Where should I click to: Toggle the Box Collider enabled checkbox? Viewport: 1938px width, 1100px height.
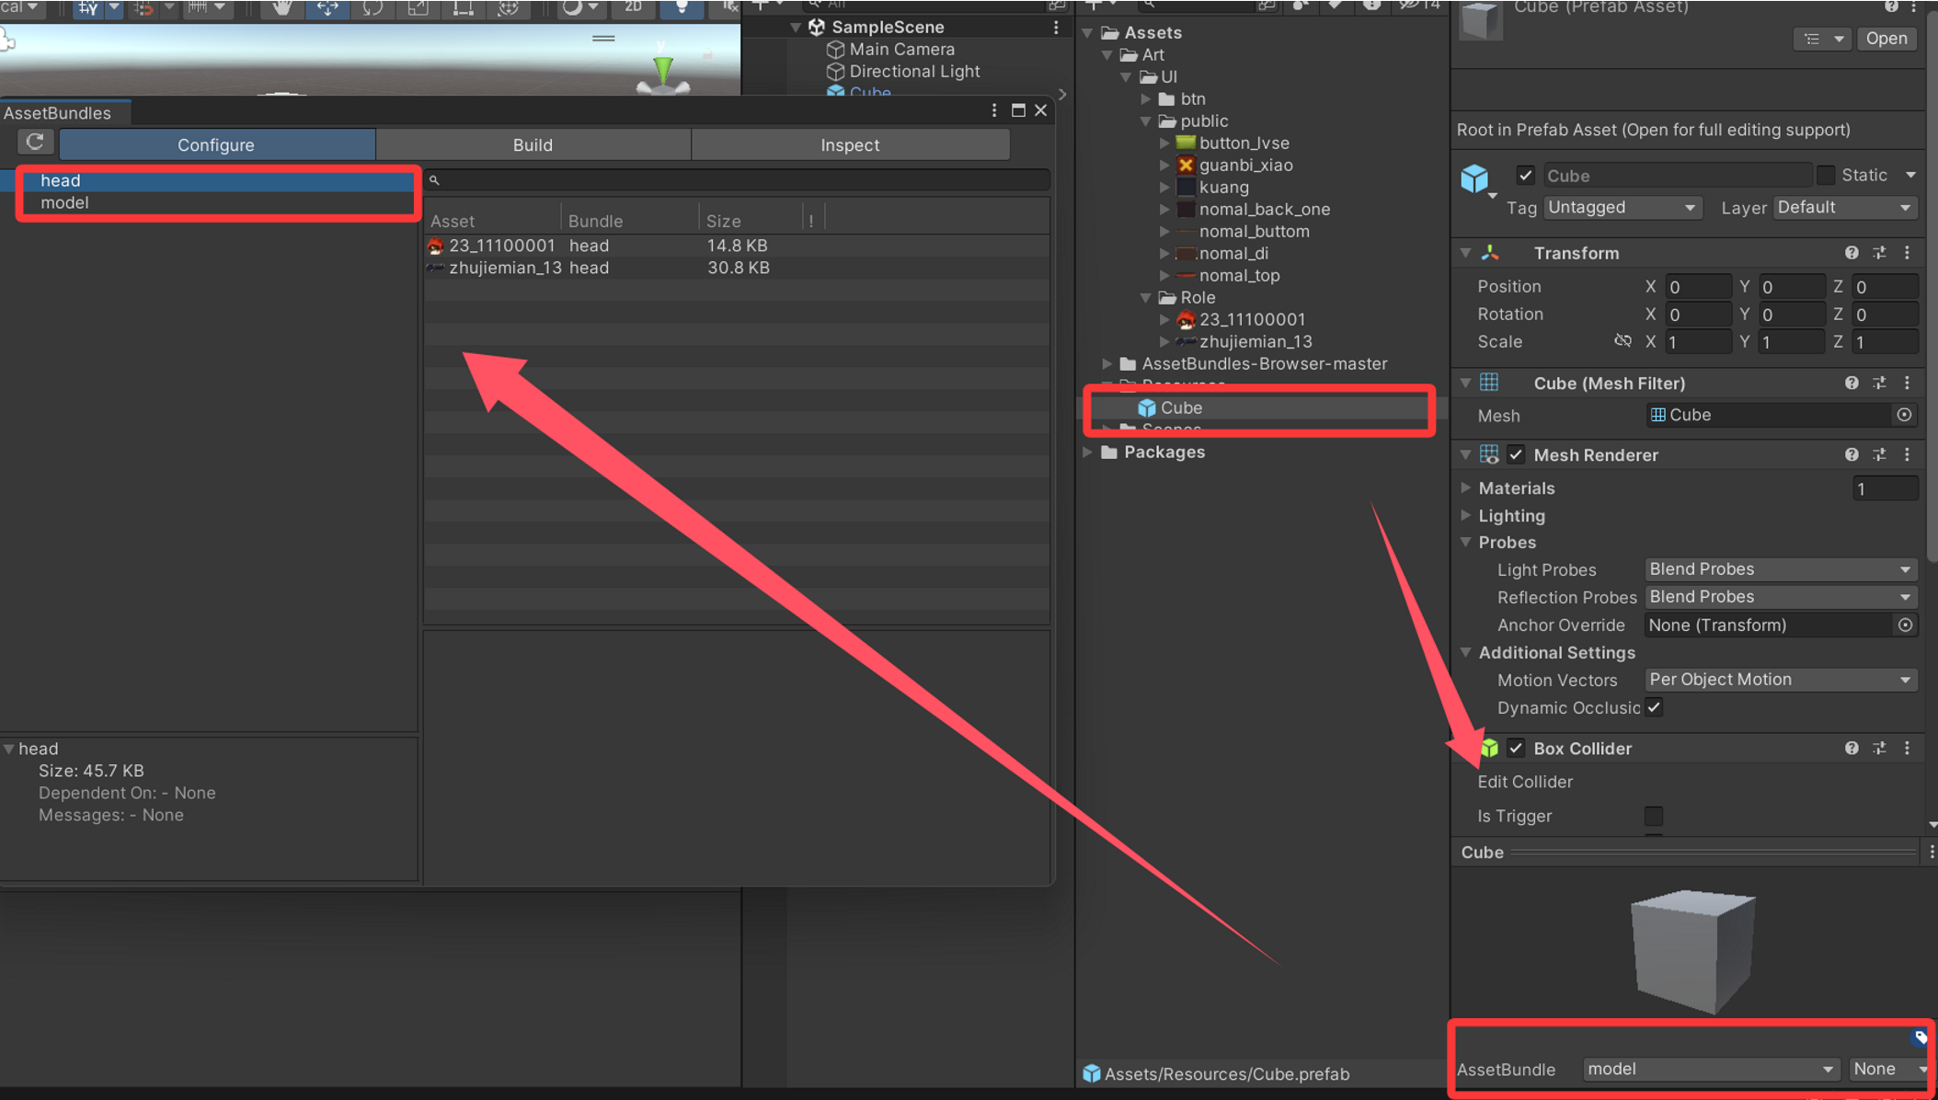1516,748
